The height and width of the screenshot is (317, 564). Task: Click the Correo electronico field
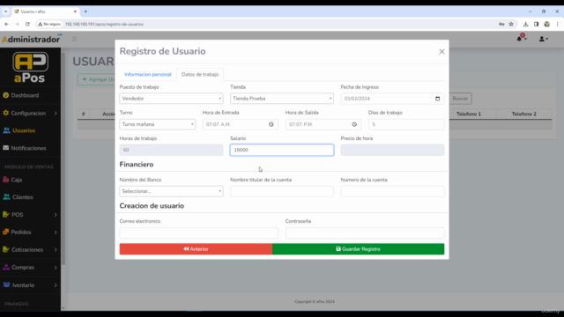coord(199,232)
